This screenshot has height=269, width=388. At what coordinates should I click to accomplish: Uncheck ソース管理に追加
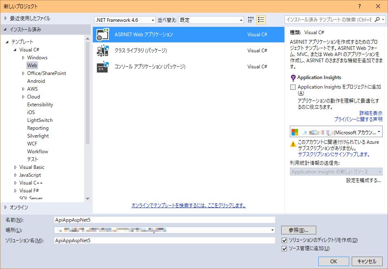click(x=284, y=248)
